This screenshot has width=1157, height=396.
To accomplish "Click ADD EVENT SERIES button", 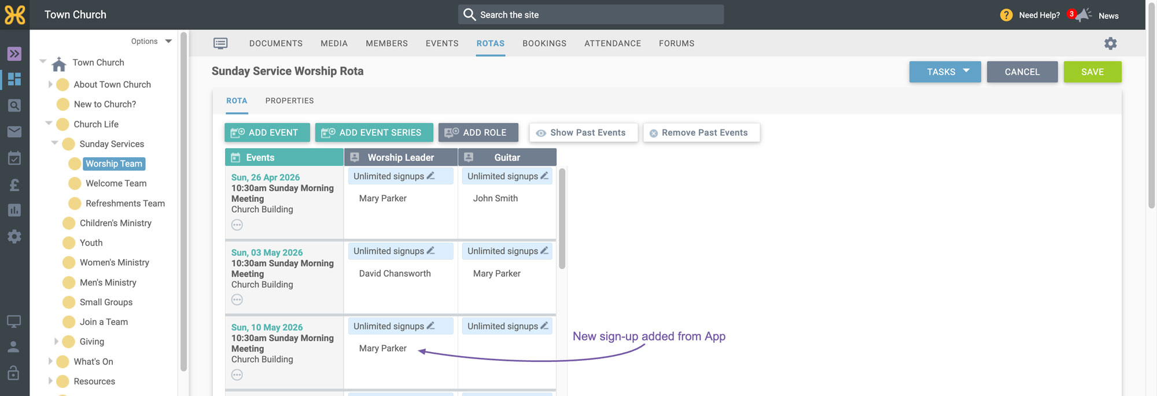I will pyautogui.click(x=374, y=132).
